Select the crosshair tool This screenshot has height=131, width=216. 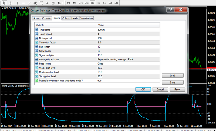click(10, 3)
